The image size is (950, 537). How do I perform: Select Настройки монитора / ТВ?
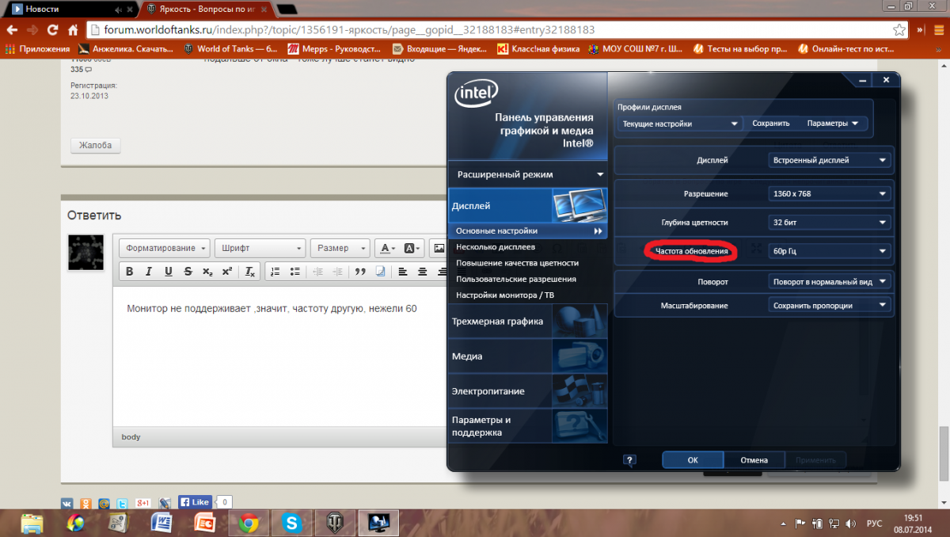[x=505, y=295]
